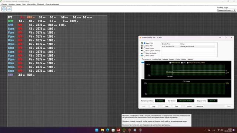The width and height of the screenshot is (237, 133).
Task: Switch to the Voltages tab
Action: point(165,59)
